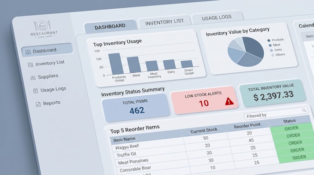Click the Reorder Point column header

click(x=247, y=126)
